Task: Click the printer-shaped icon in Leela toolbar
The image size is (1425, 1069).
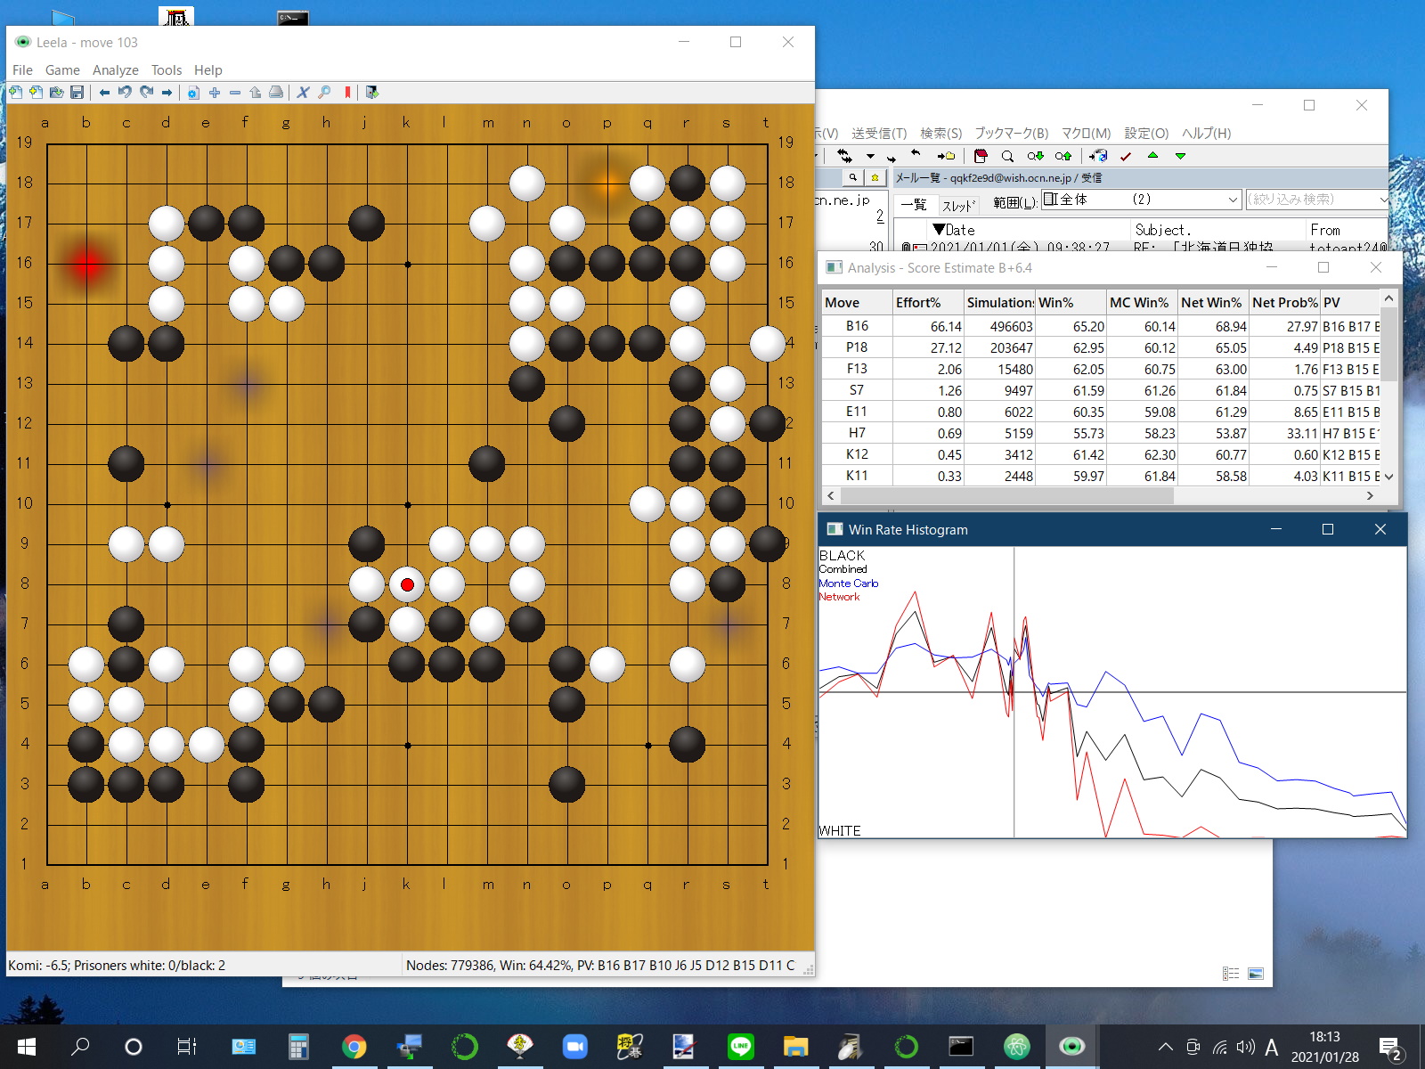Action: point(276,93)
